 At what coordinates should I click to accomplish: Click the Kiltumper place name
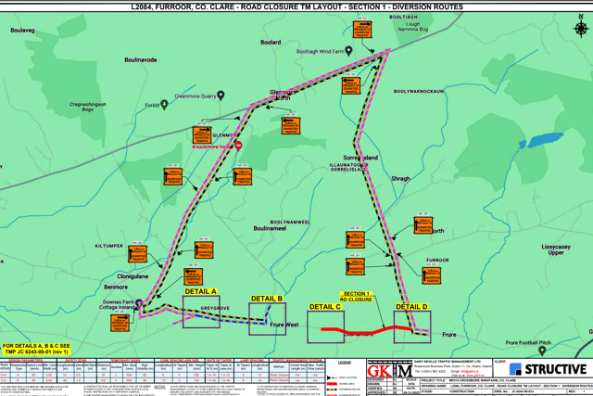[x=109, y=246]
